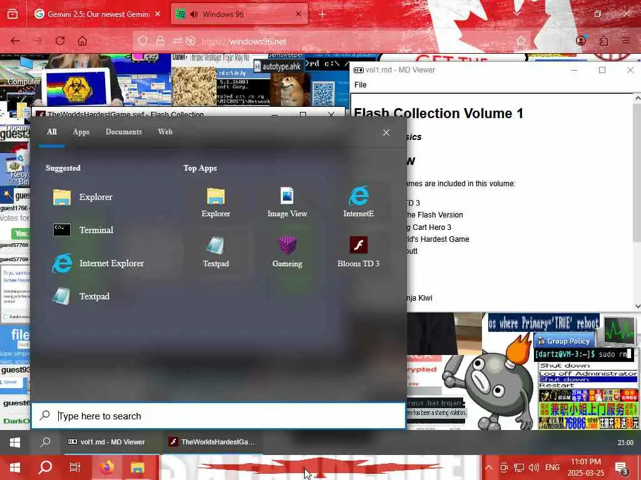
Task: Select the Windows 96 browser tab
Action: pyautogui.click(x=239, y=14)
